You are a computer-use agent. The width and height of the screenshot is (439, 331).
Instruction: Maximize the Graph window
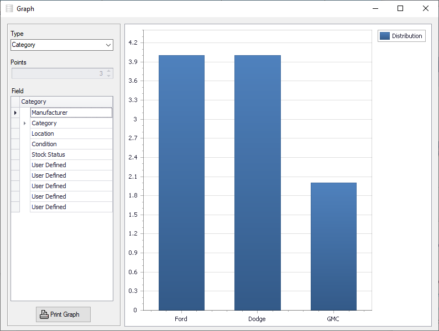click(x=400, y=9)
